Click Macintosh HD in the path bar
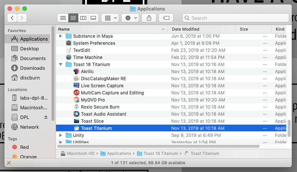This screenshot has width=297, height=172. point(78,153)
